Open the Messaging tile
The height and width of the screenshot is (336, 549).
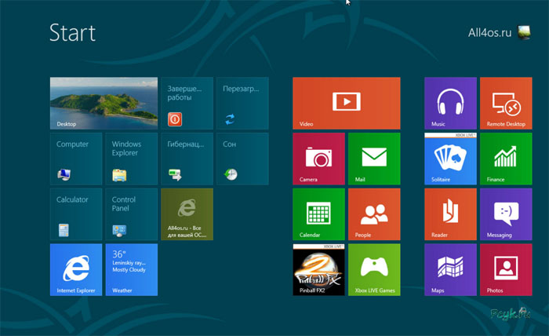(x=506, y=214)
